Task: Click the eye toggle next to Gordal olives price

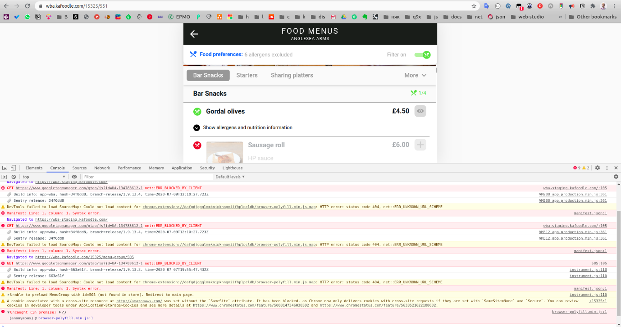Action: click(x=420, y=111)
